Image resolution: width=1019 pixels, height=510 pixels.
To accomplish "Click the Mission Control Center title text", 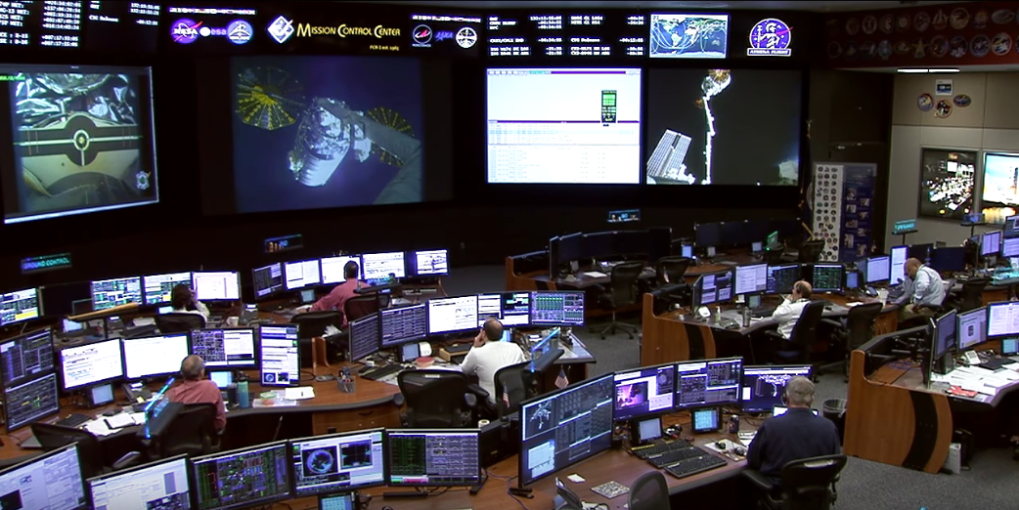I will 347,31.
